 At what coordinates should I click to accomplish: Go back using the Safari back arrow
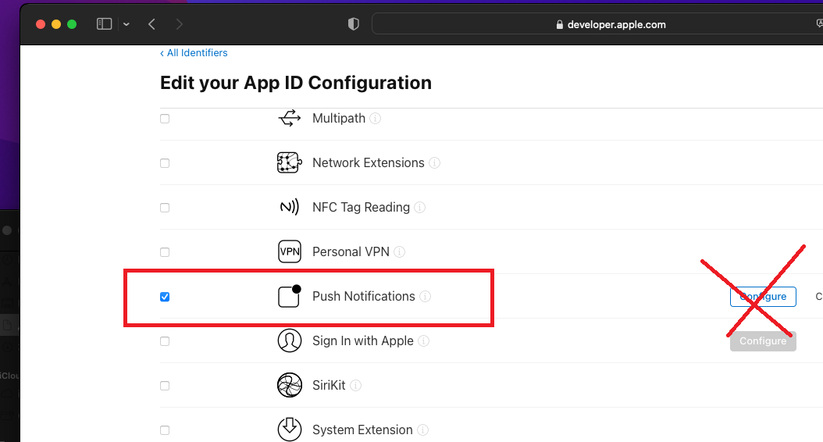tap(151, 24)
